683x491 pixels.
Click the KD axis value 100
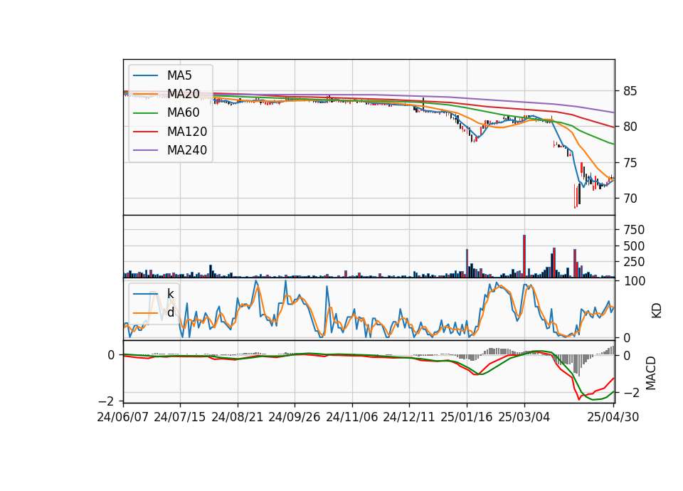(634, 282)
